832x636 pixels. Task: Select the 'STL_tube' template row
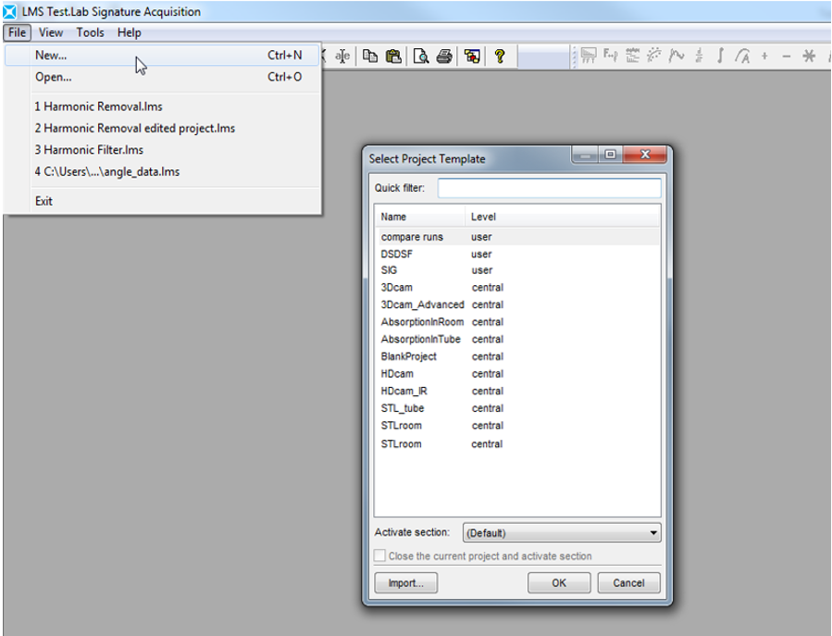click(517, 408)
